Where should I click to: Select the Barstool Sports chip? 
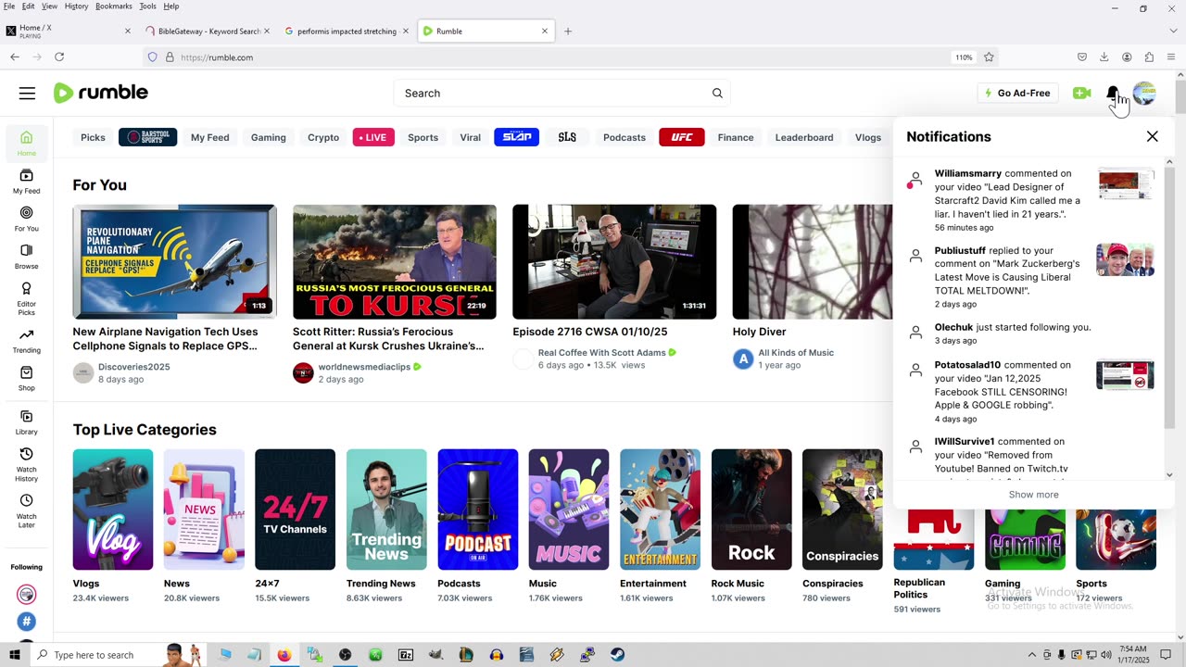(147, 138)
